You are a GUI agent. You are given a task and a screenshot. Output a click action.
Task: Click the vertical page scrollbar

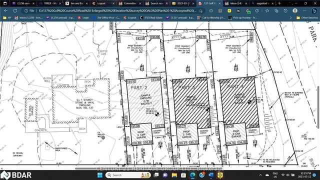tap(318, 107)
